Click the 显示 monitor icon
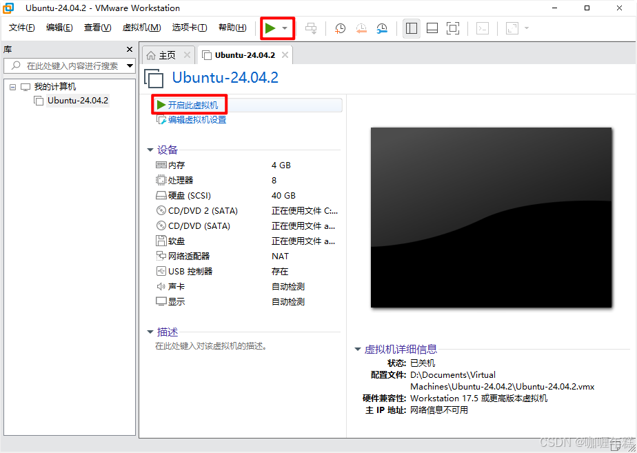637x453 pixels. [x=161, y=301]
